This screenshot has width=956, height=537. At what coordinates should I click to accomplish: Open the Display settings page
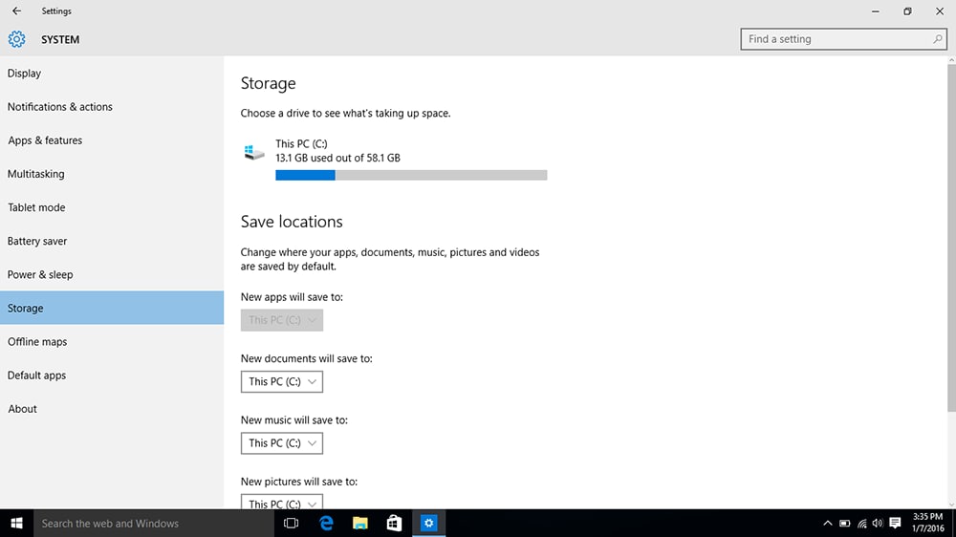pyautogui.click(x=112, y=74)
